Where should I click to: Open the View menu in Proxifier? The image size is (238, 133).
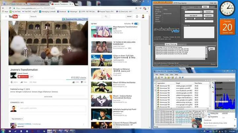172,75
